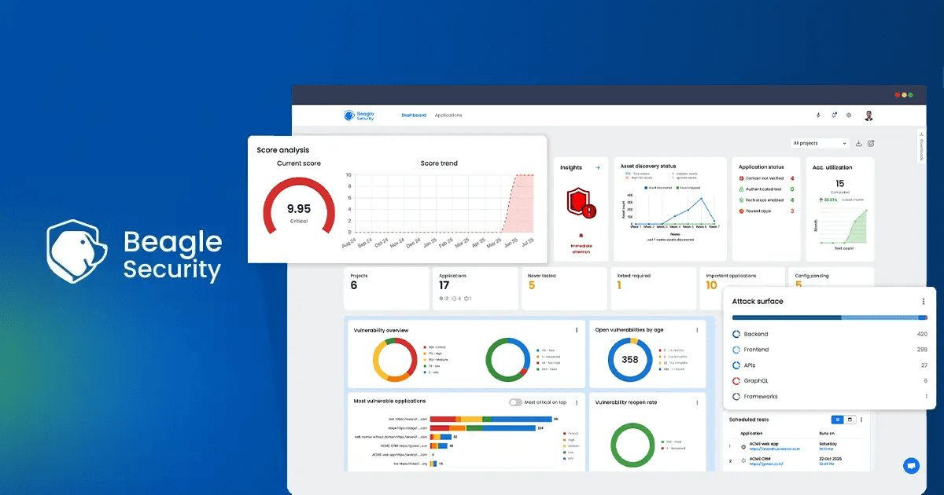Click the Beagle Security logo in navbar
Image resolution: width=944 pixels, height=495 pixels.
click(x=360, y=115)
